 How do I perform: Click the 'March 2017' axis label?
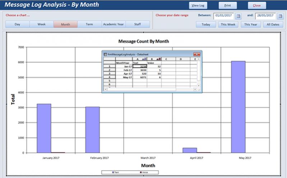point(148,158)
